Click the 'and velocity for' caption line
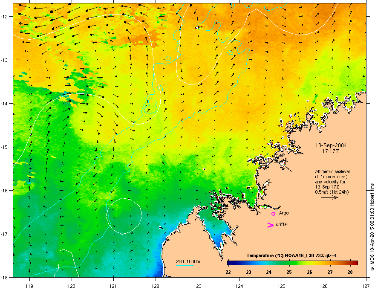This screenshot has height=290, width=375. (x=330, y=182)
